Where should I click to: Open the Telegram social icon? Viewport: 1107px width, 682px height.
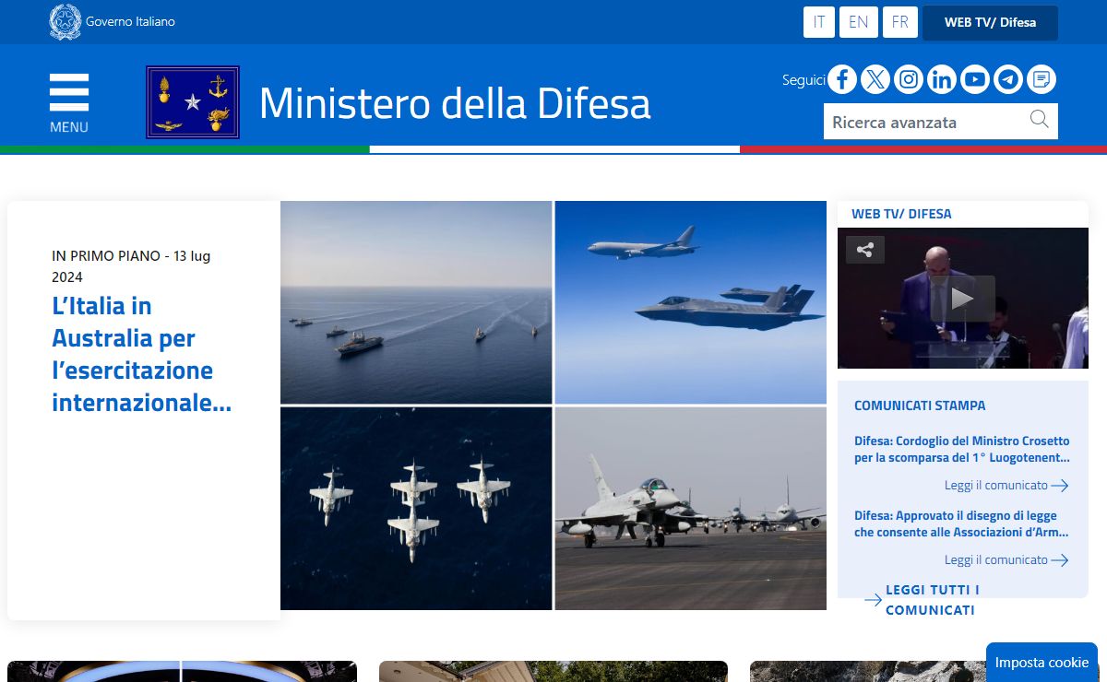coord(1008,79)
